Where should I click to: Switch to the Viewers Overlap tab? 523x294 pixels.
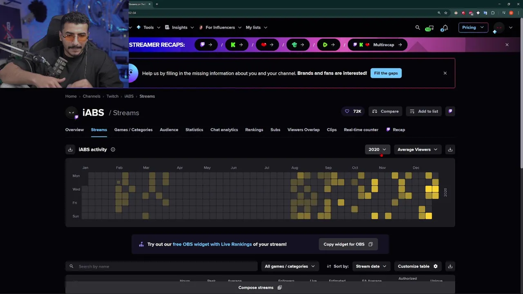304,130
